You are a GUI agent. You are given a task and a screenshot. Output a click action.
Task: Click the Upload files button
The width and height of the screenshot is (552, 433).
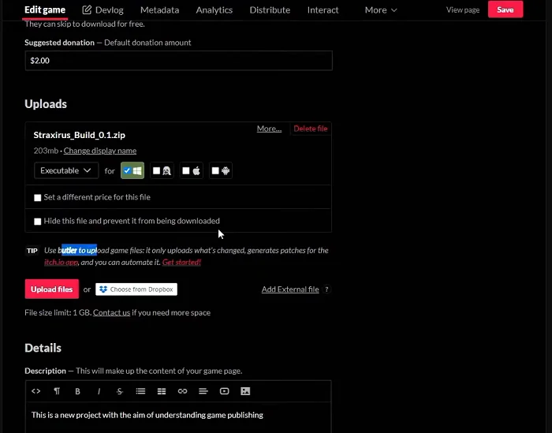click(52, 289)
